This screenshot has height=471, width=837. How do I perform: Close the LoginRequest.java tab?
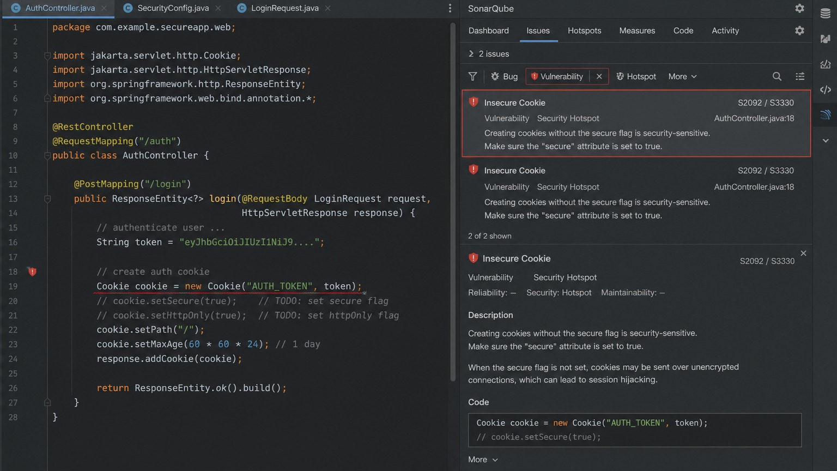(327, 8)
